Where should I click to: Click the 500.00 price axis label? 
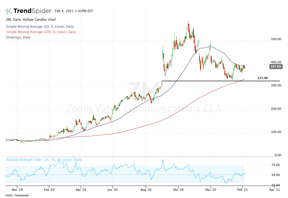276,39
